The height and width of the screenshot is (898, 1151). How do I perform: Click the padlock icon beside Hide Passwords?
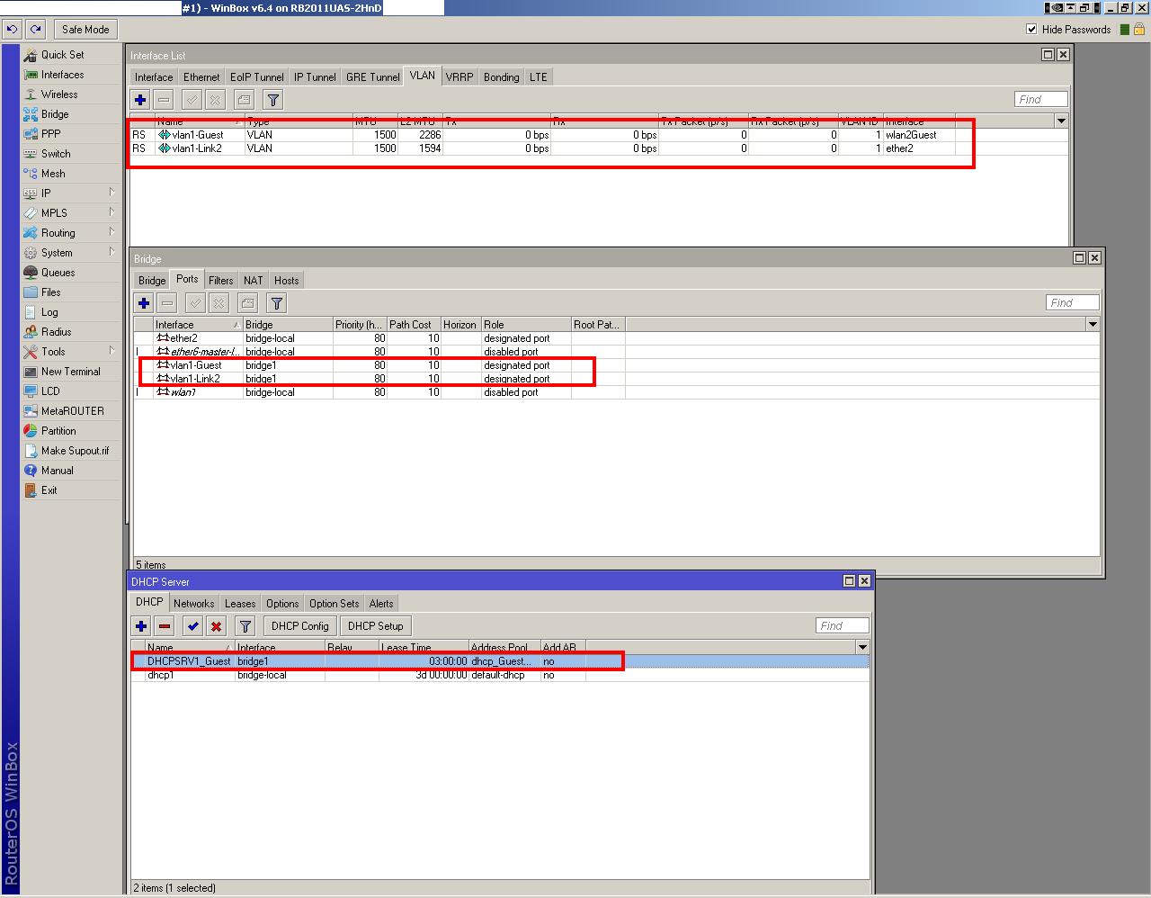tap(1138, 29)
